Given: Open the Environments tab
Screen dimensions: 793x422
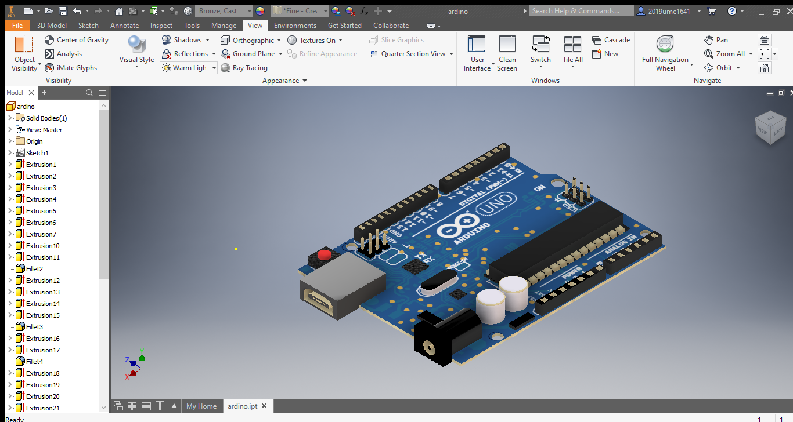Looking at the screenshot, I should 295,26.
